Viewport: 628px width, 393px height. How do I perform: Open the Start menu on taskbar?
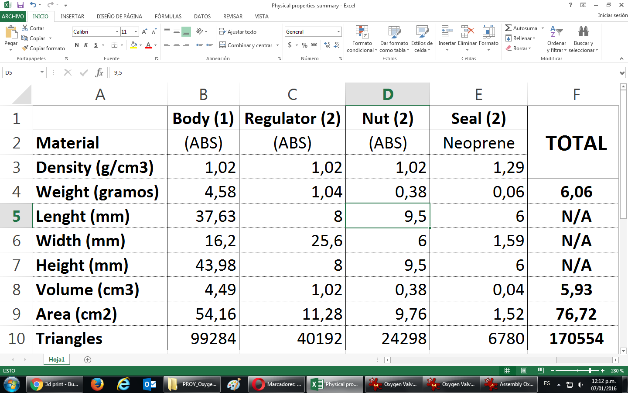(12, 384)
